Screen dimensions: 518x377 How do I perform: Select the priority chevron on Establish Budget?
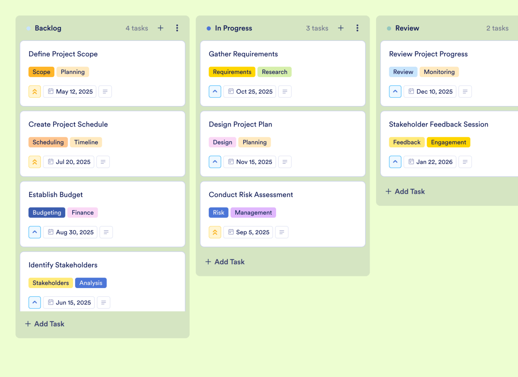(x=35, y=232)
